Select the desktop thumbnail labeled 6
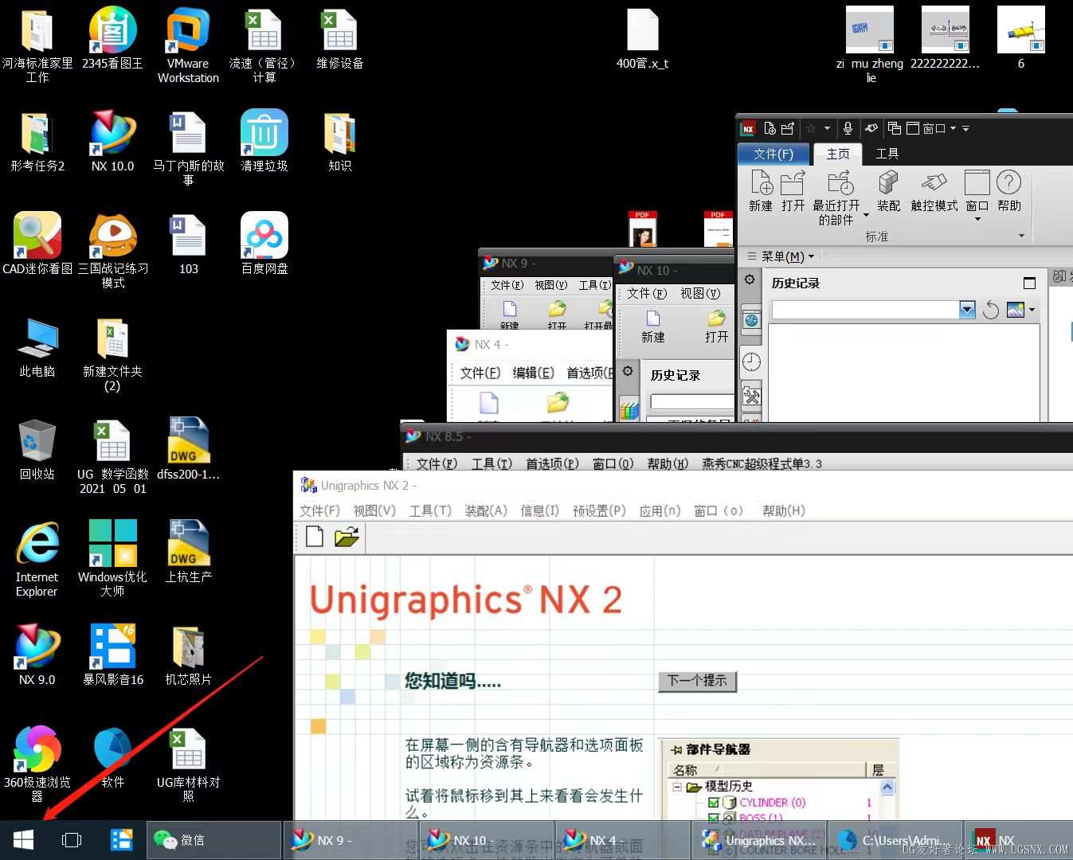Image resolution: width=1073 pixels, height=860 pixels. click(1020, 38)
